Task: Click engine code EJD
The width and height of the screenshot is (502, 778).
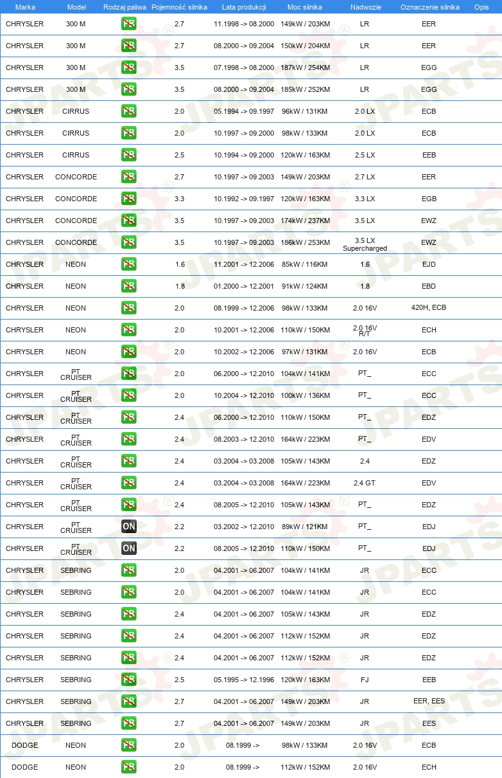Action: (429, 264)
